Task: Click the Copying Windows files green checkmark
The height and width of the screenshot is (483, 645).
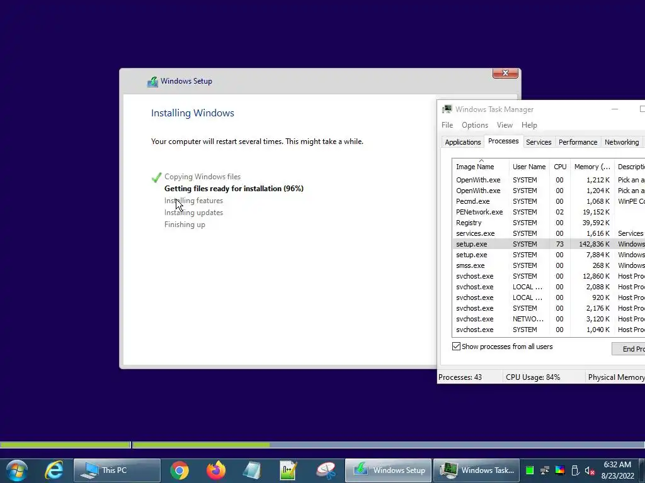Action: [x=156, y=177]
